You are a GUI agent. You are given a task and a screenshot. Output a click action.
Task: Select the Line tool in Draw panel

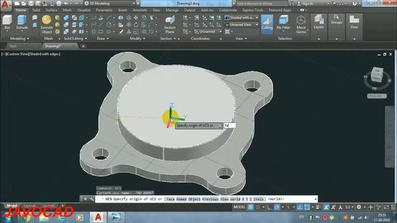[101, 25]
